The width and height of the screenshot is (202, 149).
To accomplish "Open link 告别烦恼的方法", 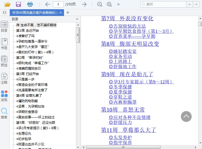I will coord(127,26).
